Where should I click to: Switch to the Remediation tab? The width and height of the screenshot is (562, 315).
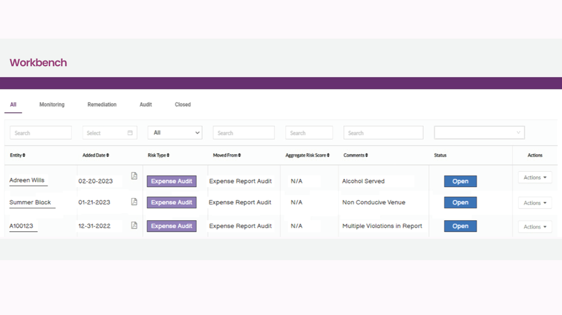point(102,104)
